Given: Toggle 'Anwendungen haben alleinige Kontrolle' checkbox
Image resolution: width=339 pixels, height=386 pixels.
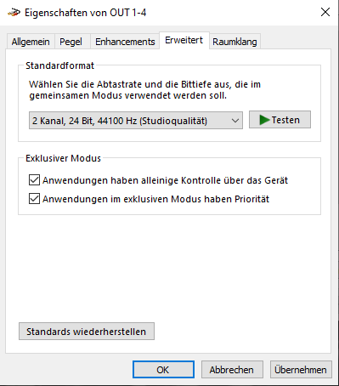Looking at the screenshot, I should click(x=34, y=180).
